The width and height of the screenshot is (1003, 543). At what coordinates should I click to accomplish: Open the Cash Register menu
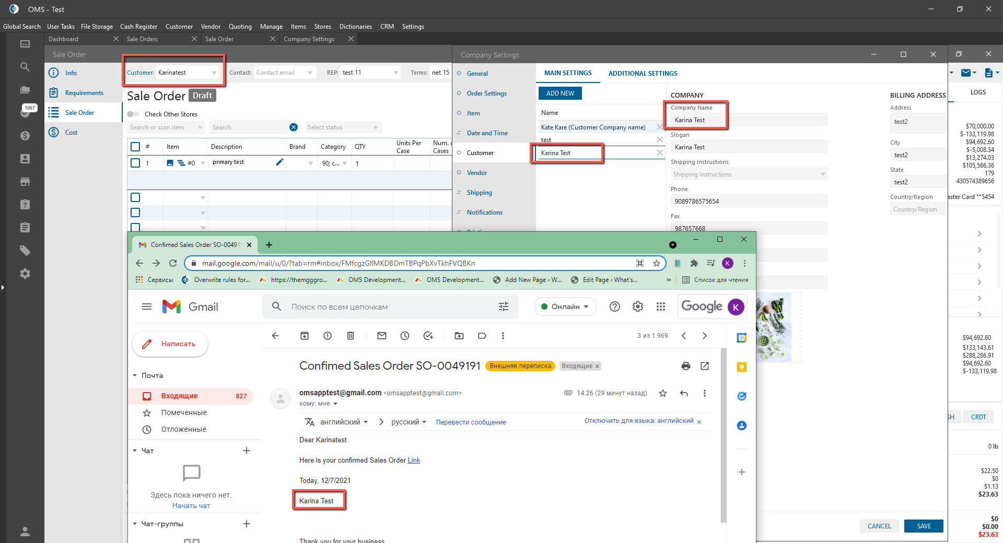point(138,26)
